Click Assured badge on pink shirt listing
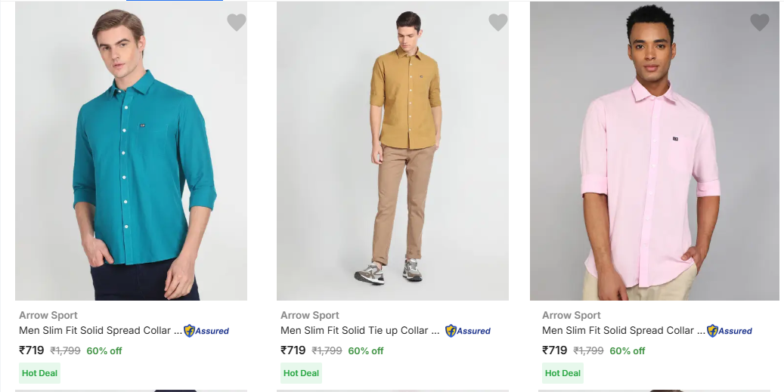This screenshot has width=784, height=392. tap(730, 331)
